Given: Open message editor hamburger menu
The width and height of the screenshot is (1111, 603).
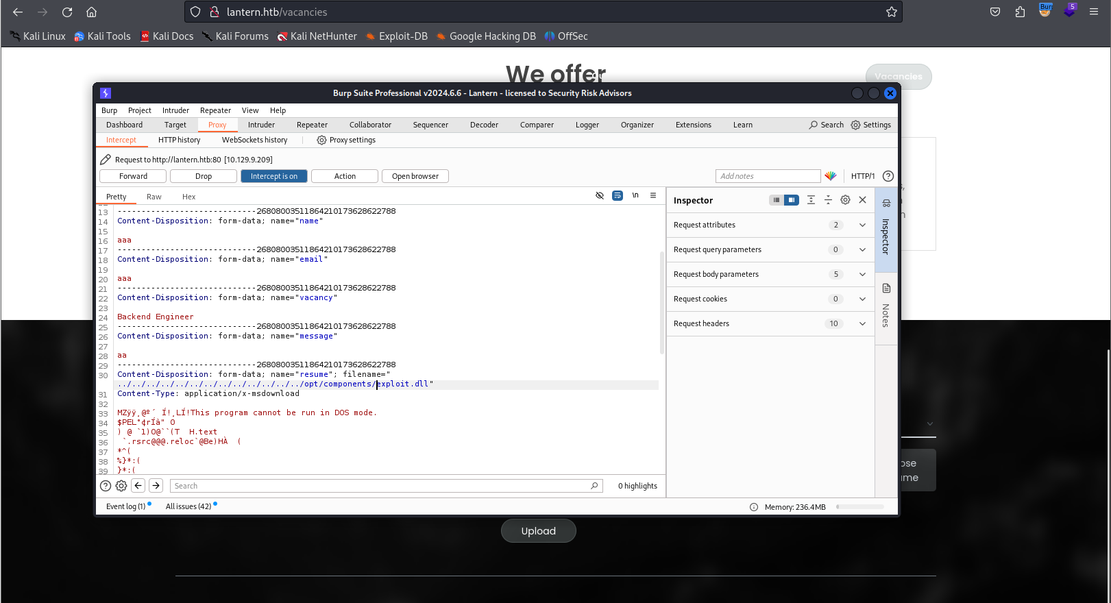Looking at the screenshot, I should (x=653, y=196).
